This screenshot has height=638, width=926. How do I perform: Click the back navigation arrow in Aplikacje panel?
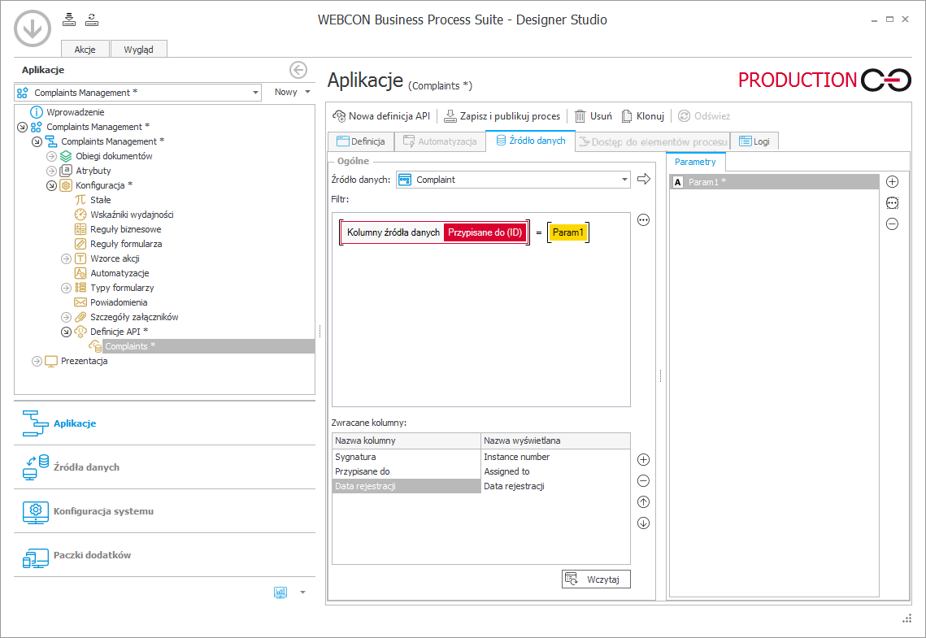[298, 70]
